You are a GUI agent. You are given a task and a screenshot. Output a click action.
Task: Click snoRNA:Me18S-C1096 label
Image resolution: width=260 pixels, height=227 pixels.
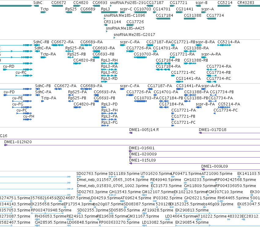point(124,15)
